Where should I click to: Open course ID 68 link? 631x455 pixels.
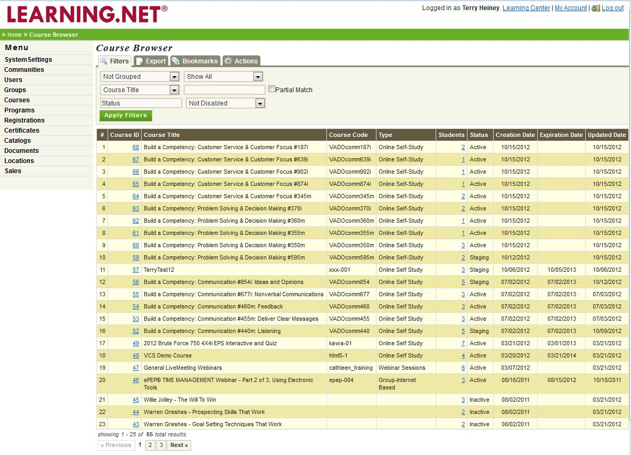click(135, 147)
